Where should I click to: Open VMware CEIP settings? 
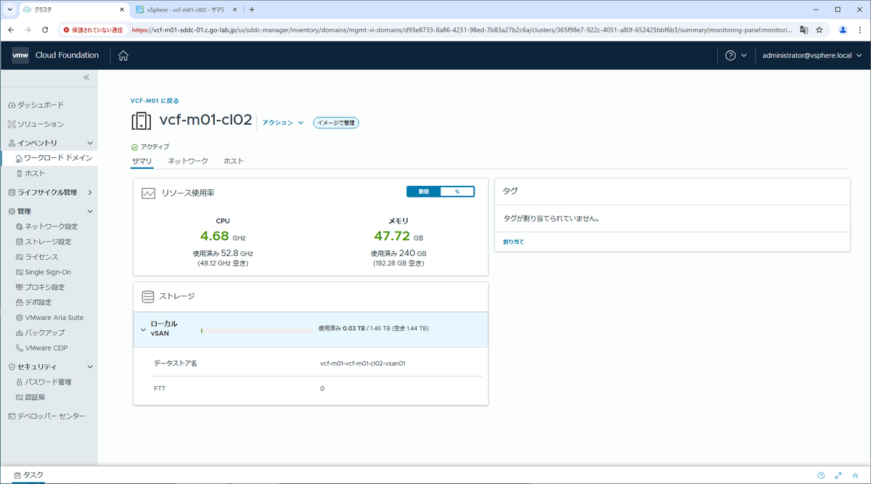[42, 348]
